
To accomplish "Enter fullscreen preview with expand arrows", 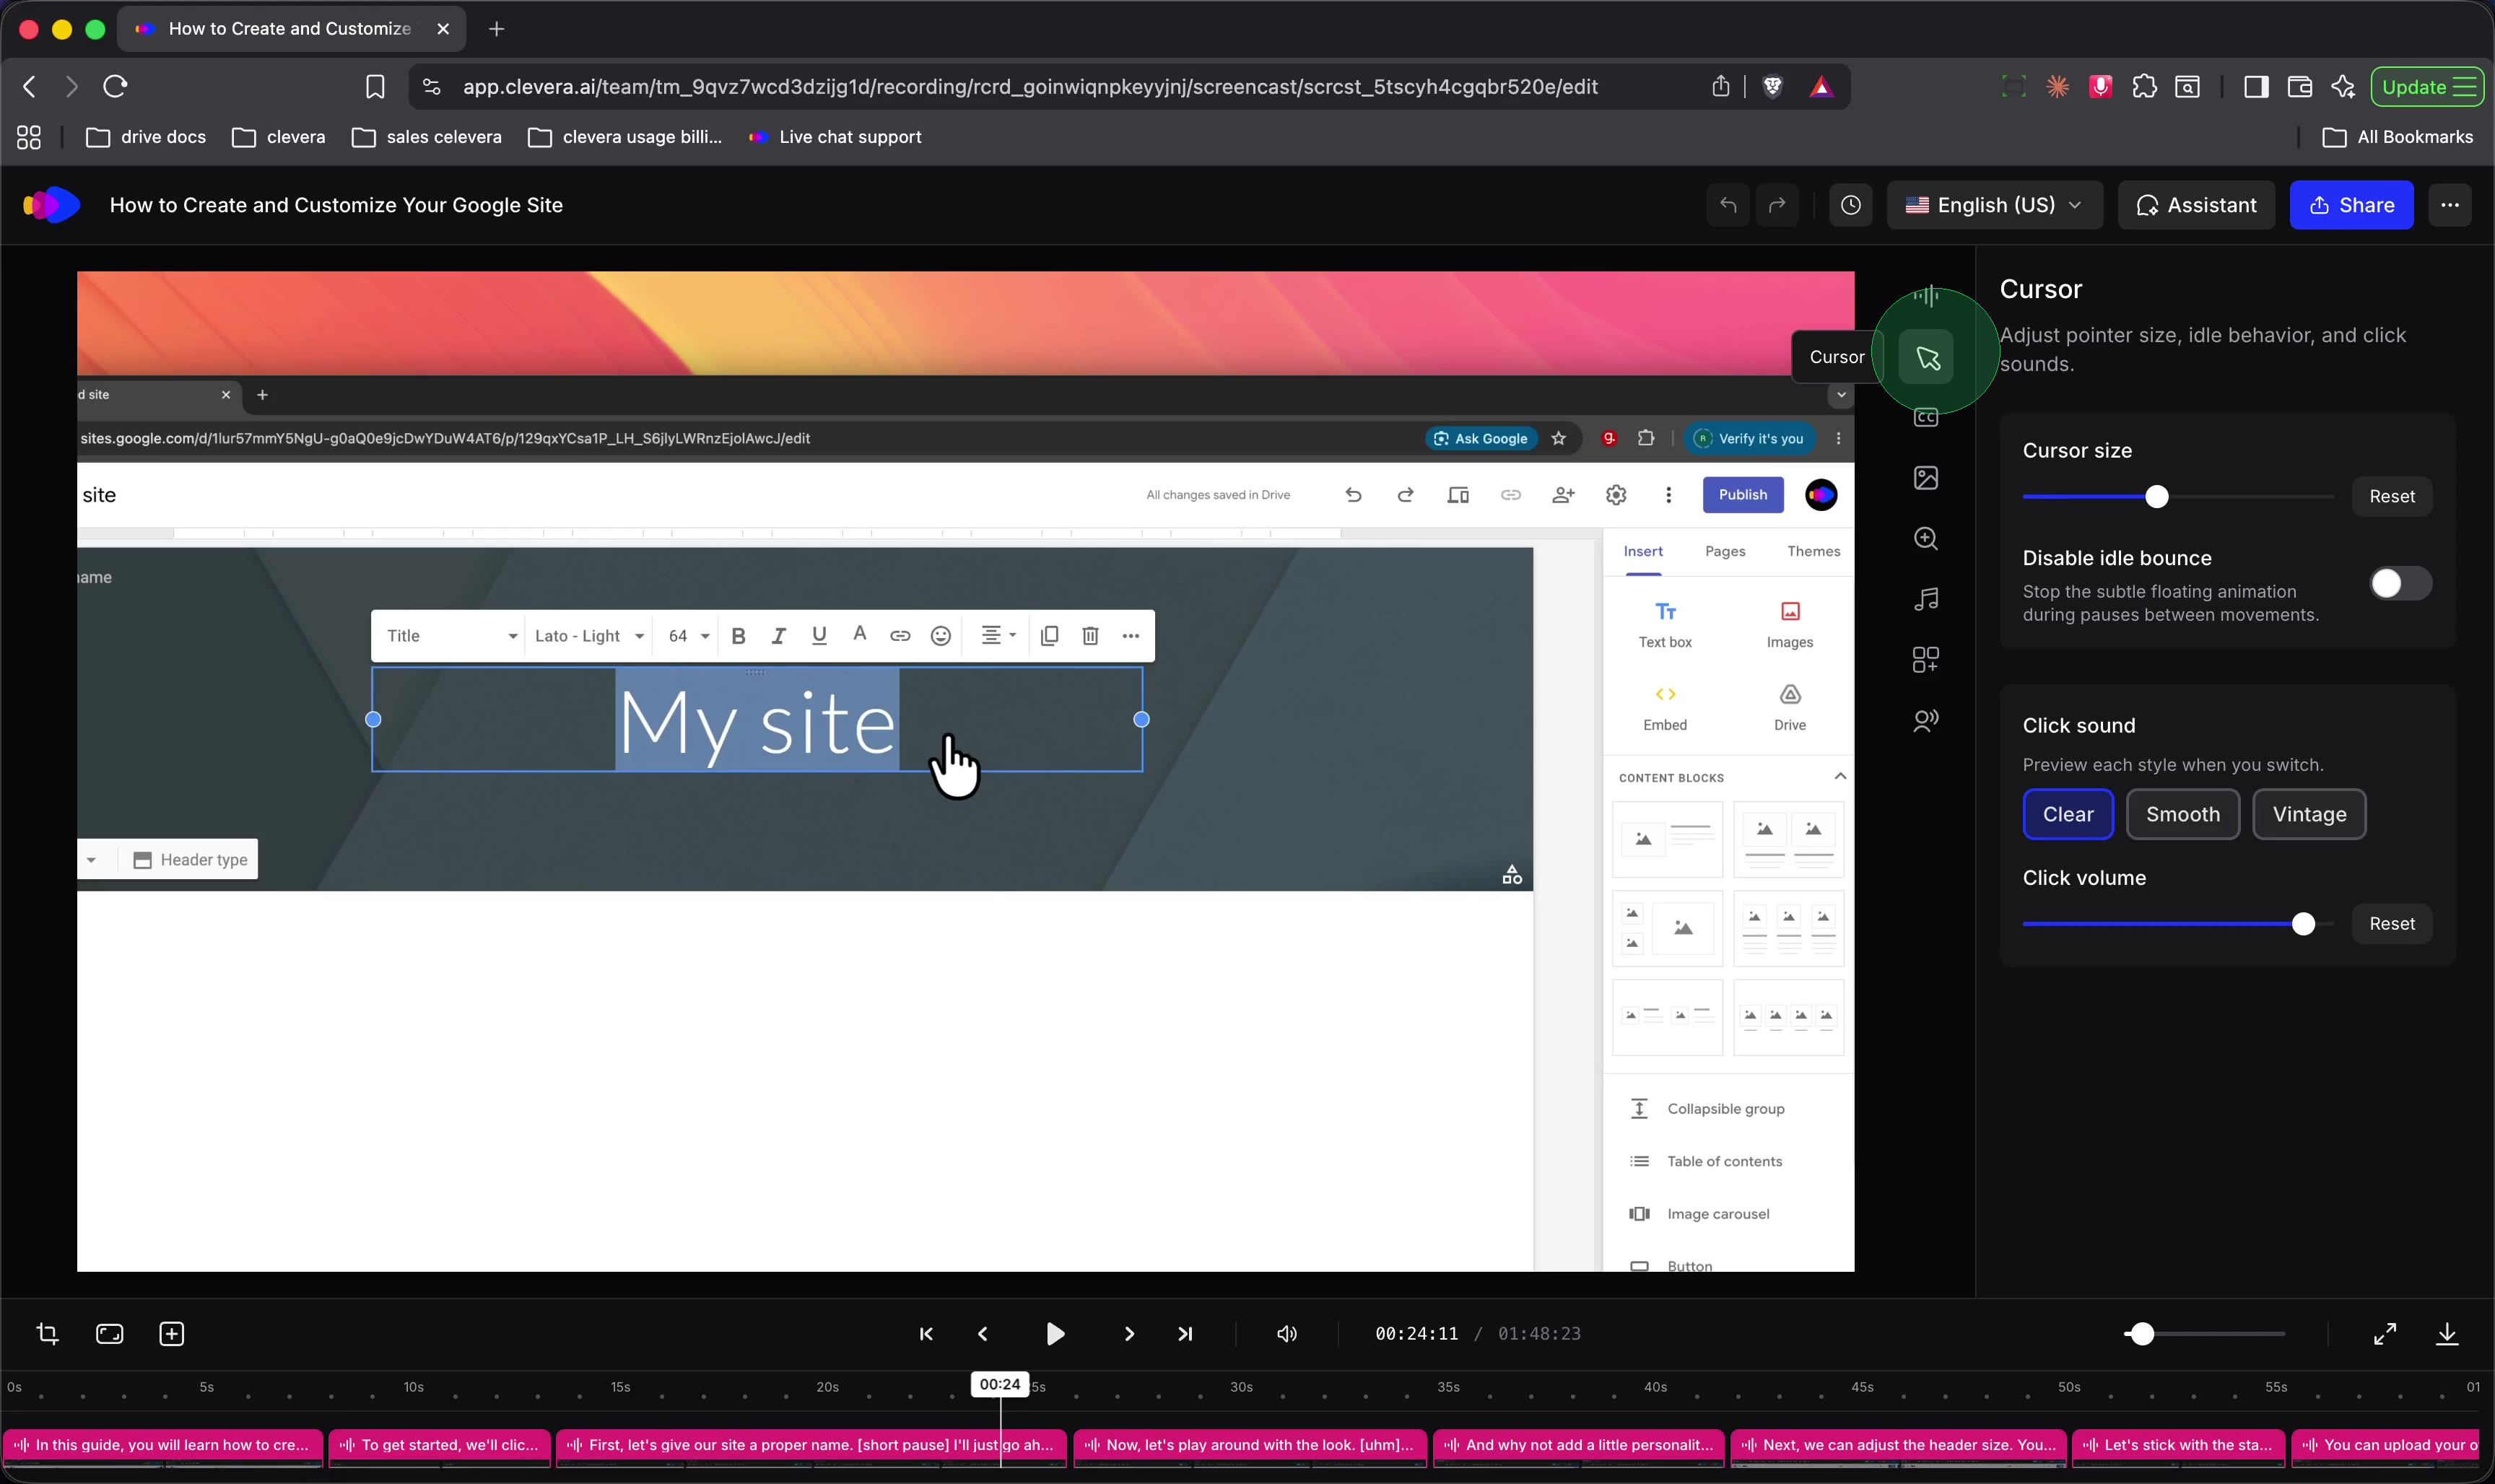I will click(2385, 1334).
